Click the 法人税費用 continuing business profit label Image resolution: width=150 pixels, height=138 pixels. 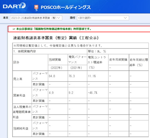point(22,112)
